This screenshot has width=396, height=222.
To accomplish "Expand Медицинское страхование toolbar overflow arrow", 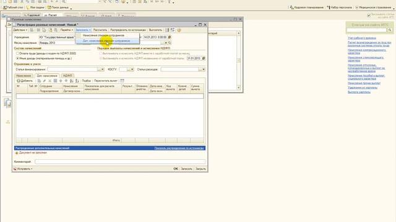I will (394, 9).
